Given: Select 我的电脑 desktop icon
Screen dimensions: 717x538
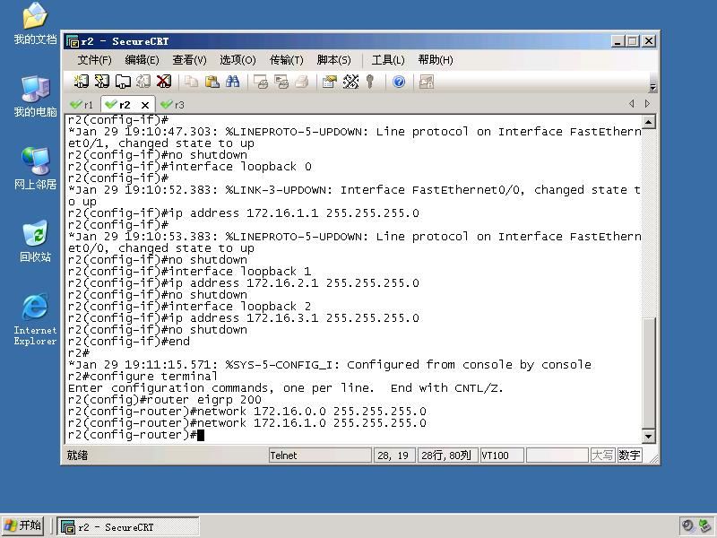Looking at the screenshot, I should tap(35, 96).
